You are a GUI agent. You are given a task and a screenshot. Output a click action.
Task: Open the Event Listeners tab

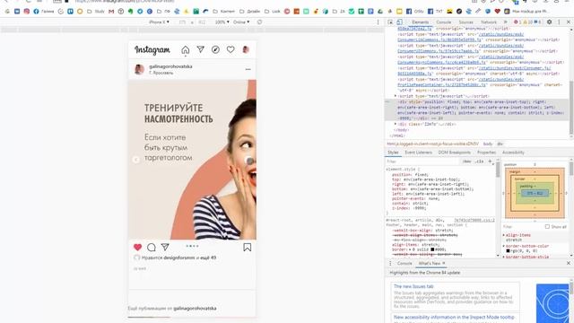(x=418, y=153)
